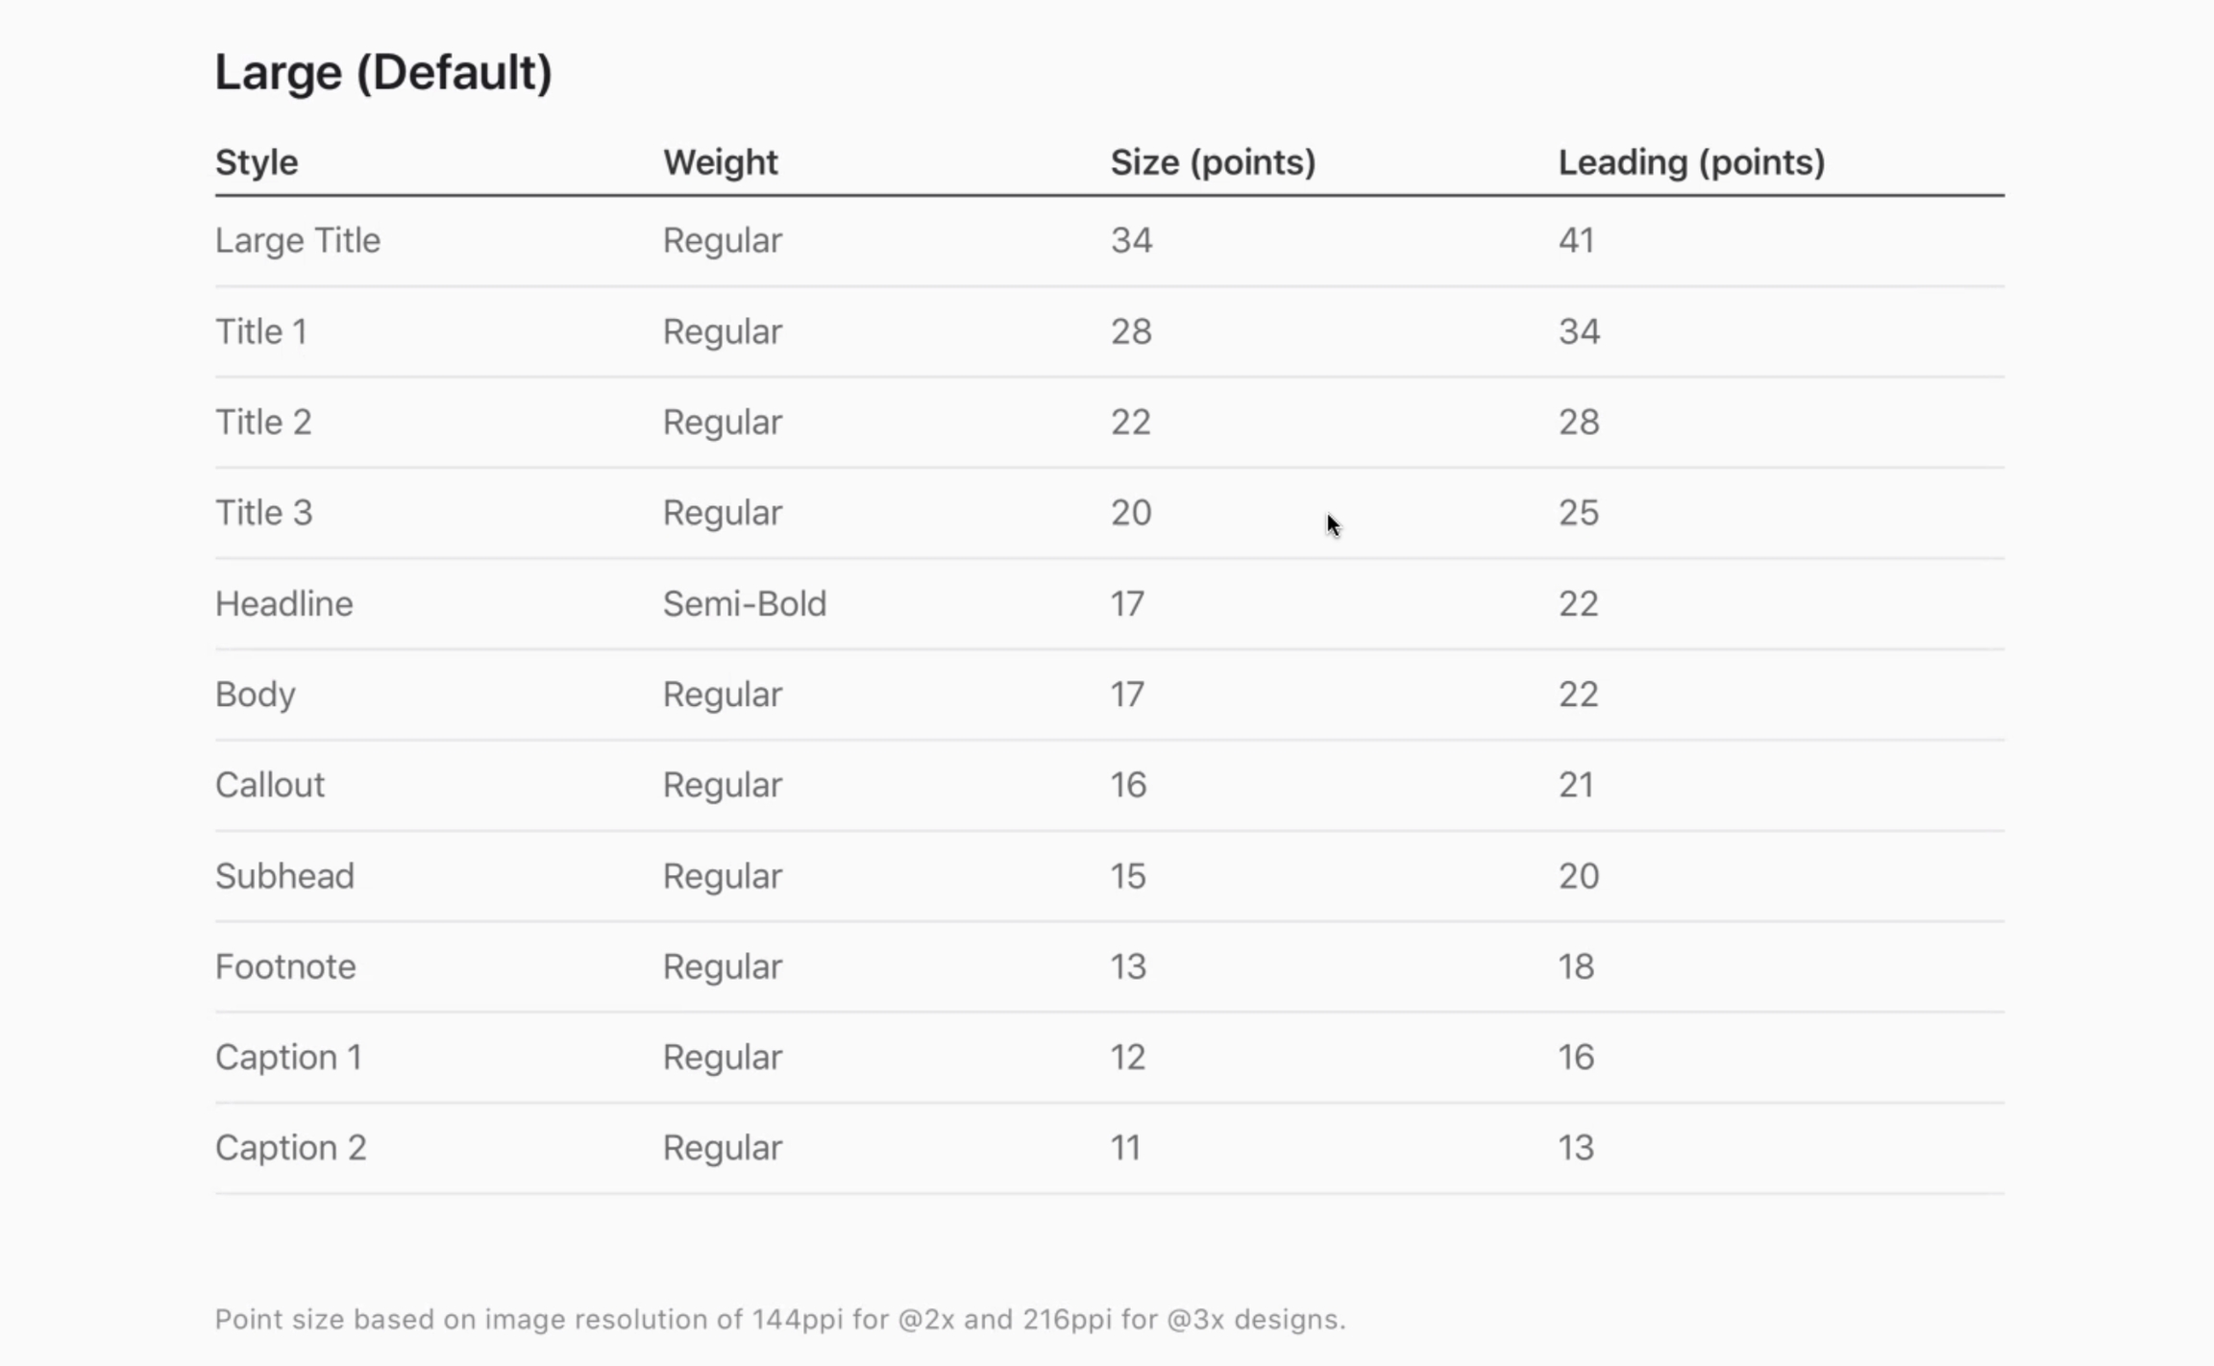
Task: Click the point size footnote text
Action: point(779,1319)
